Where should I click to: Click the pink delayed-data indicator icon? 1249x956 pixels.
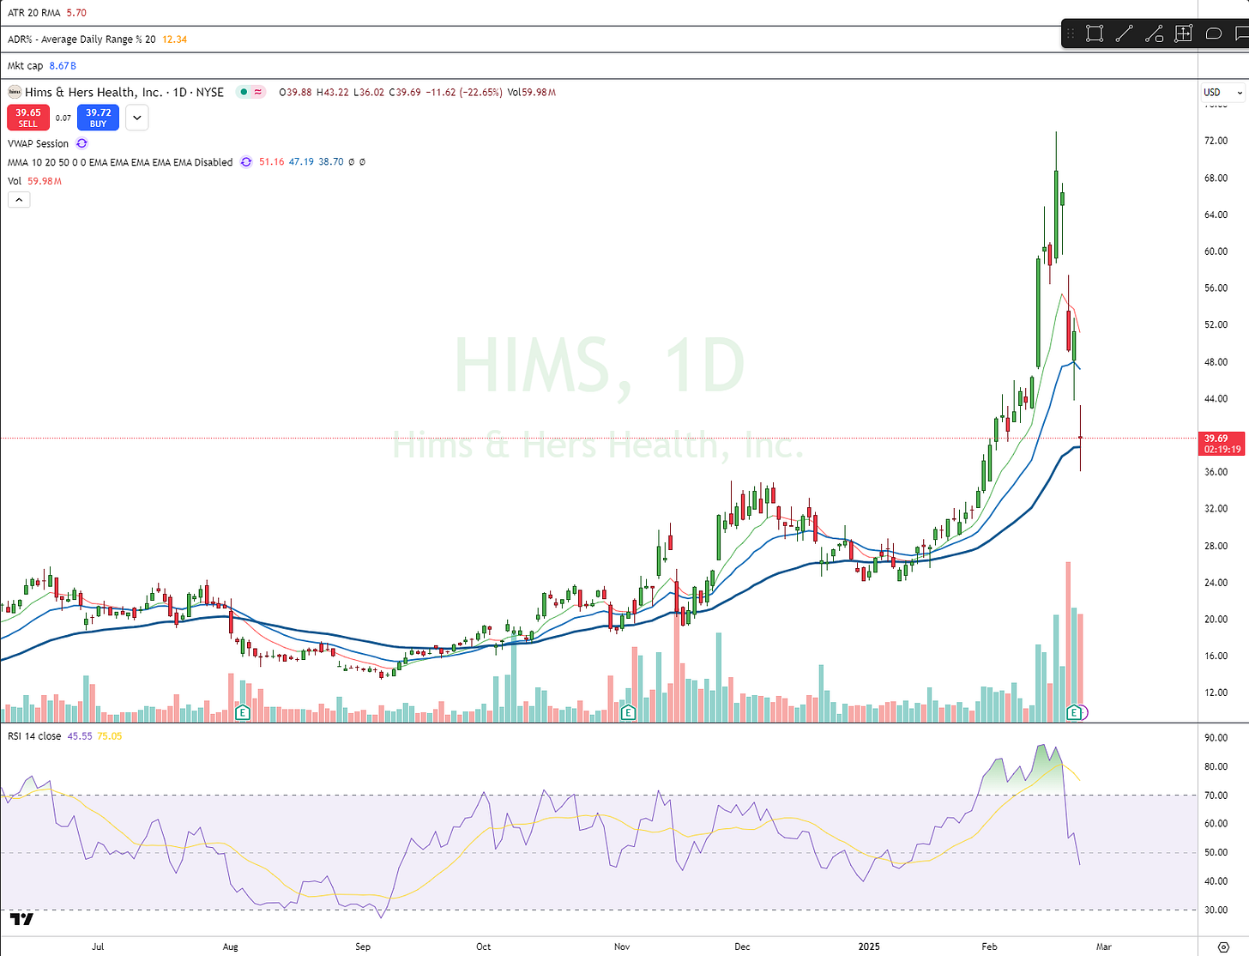(x=257, y=92)
